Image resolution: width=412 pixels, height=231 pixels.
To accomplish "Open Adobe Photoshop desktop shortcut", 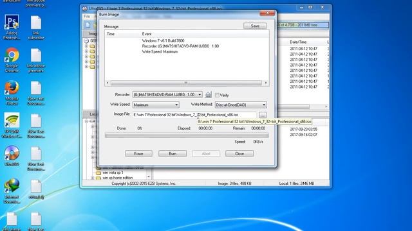I will 12,27.
